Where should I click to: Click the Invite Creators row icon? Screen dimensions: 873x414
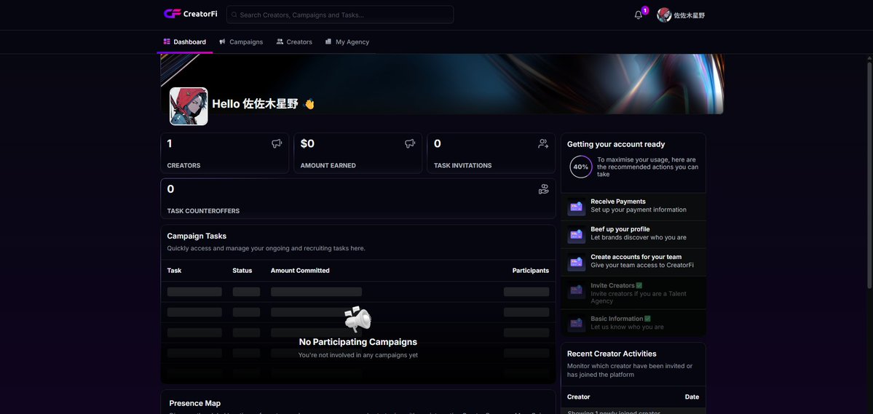[576, 290]
